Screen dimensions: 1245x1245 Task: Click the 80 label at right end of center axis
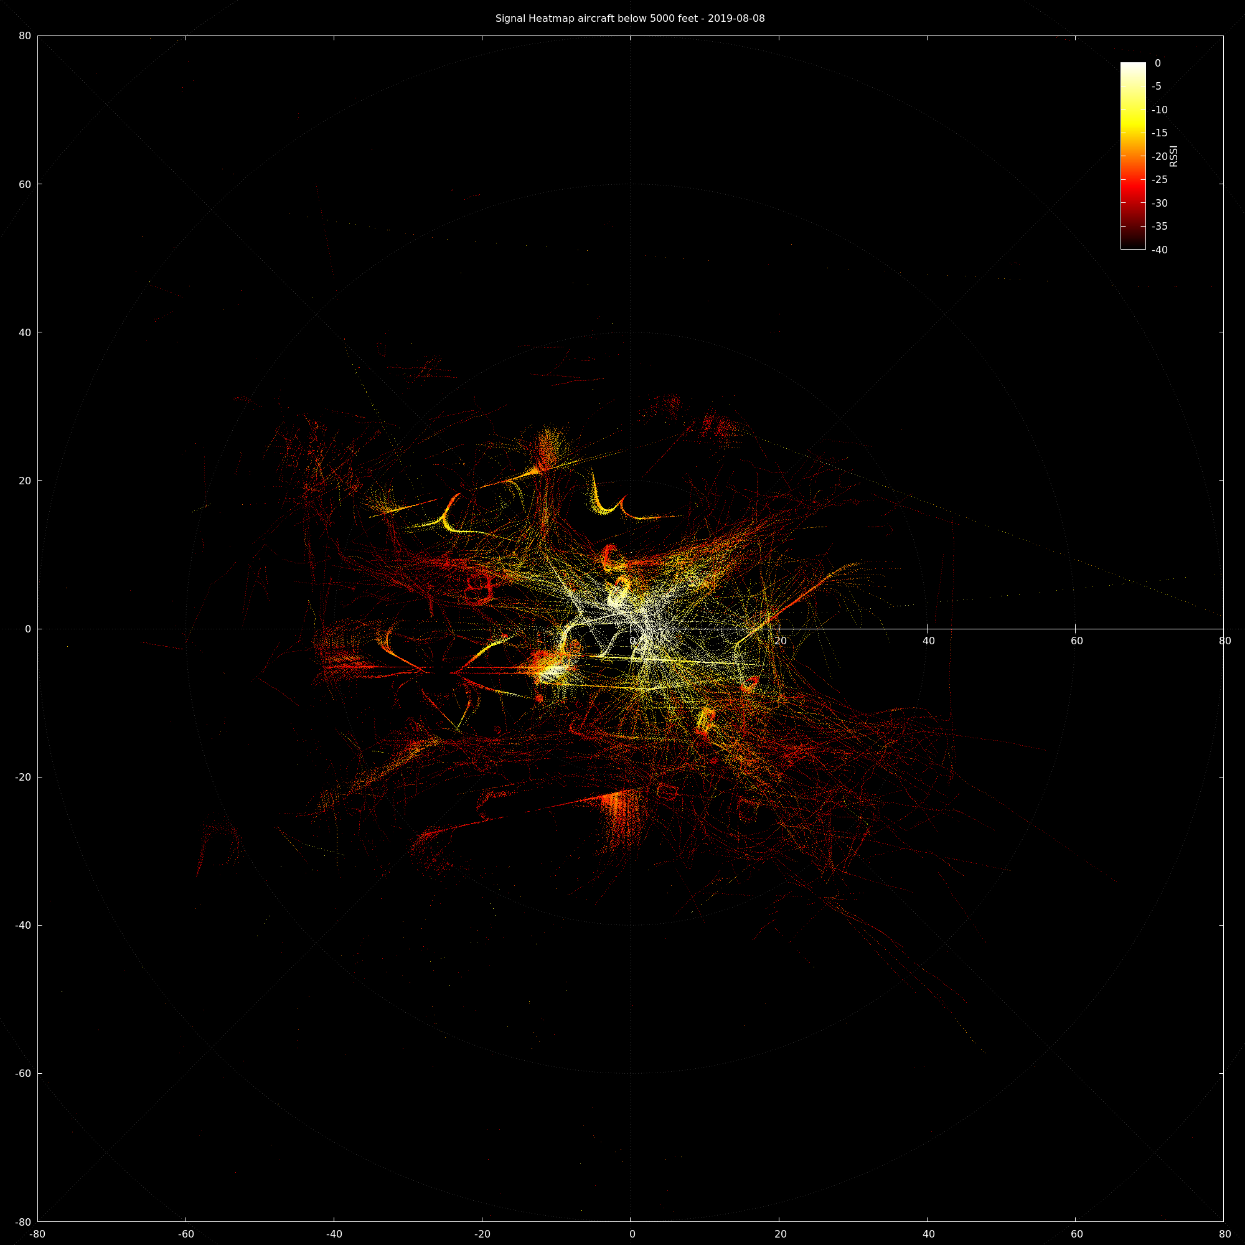(1224, 641)
